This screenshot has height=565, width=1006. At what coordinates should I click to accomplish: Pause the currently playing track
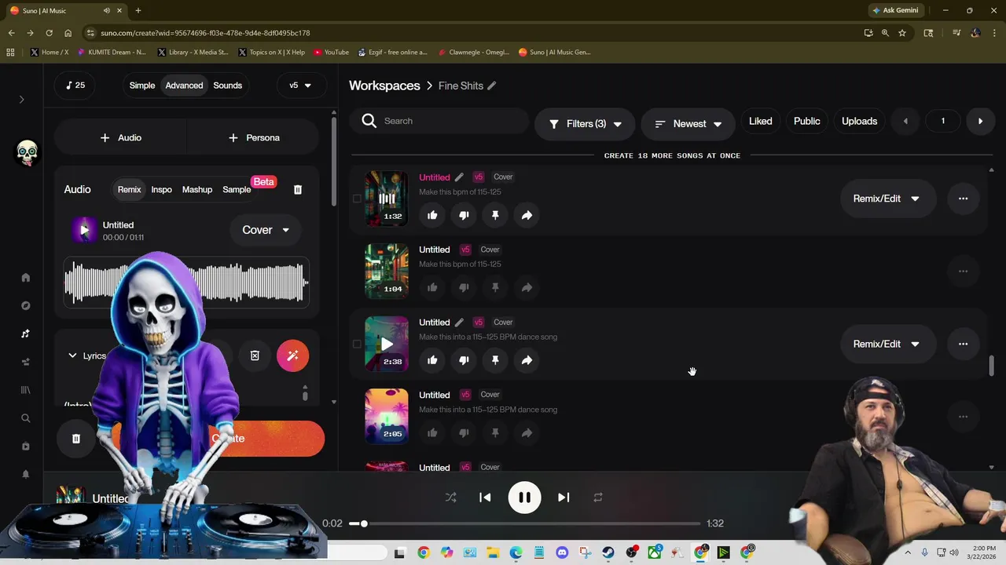[x=524, y=498]
